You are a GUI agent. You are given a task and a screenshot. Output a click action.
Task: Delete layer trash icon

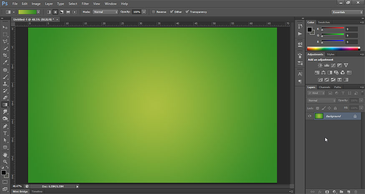[355, 192]
